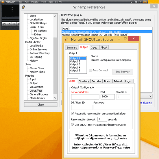The width and height of the screenshot is (159, 159).
Task: Select the Output tab in SHOUTcast Source
Action: pyautogui.click(x=84, y=47)
